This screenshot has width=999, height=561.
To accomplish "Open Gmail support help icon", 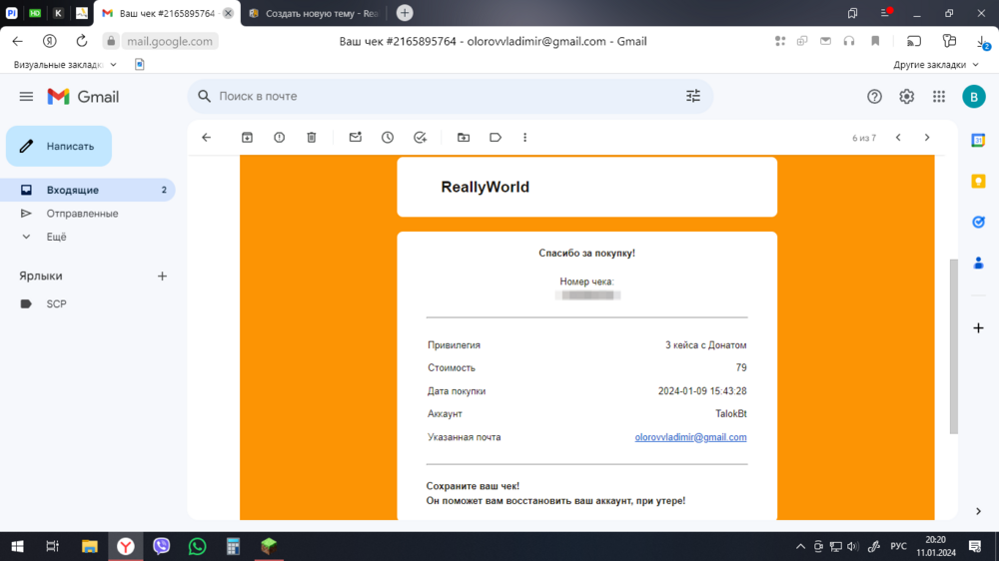I will click(874, 97).
